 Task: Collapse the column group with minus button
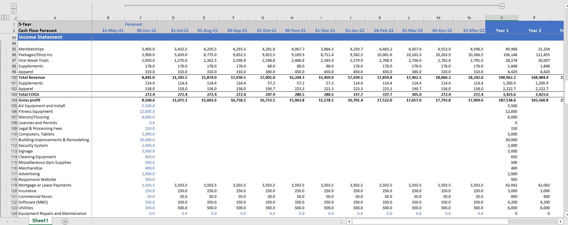pyautogui.click(x=502, y=6)
